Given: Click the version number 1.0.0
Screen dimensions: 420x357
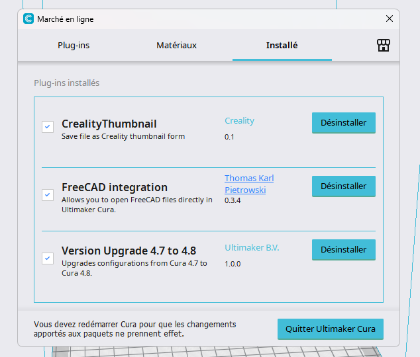Looking at the screenshot, I should coord(233,264).
